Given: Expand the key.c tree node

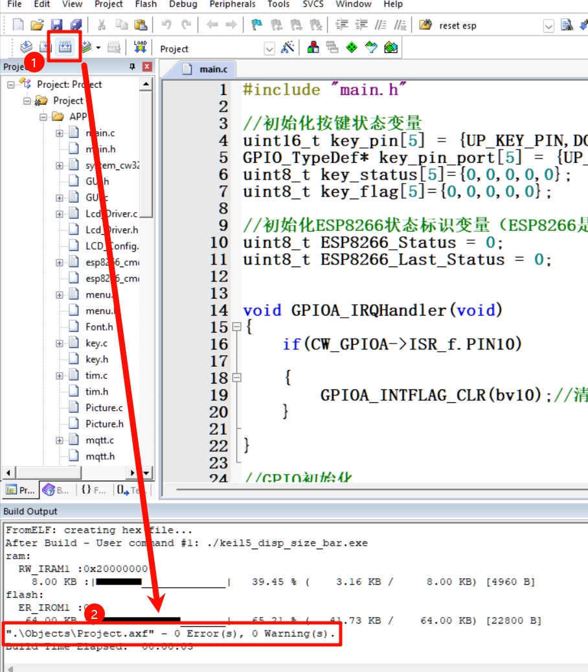Looking at the screenshot, I should tap(59, 343).
